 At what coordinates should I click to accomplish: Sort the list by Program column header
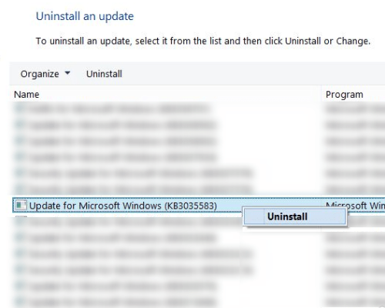tap(344, 95)
